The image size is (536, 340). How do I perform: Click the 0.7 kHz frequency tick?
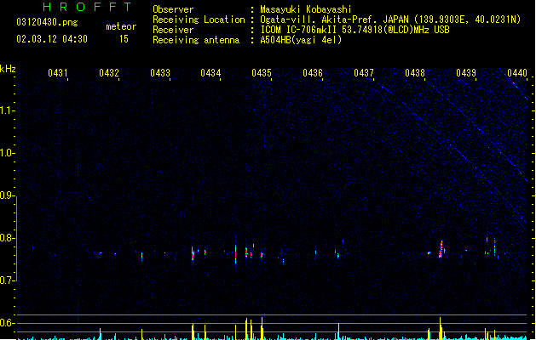[7, 280]
